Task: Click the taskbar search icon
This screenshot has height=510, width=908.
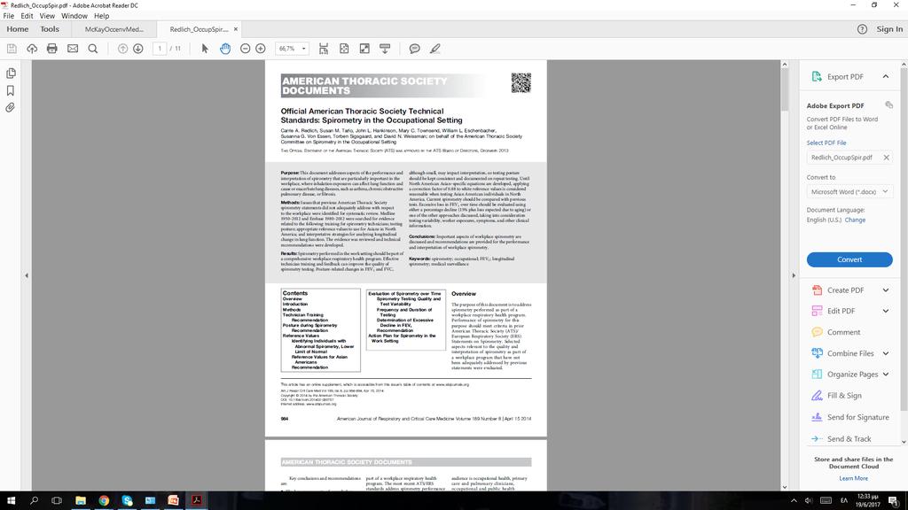Action: point(34,500)
